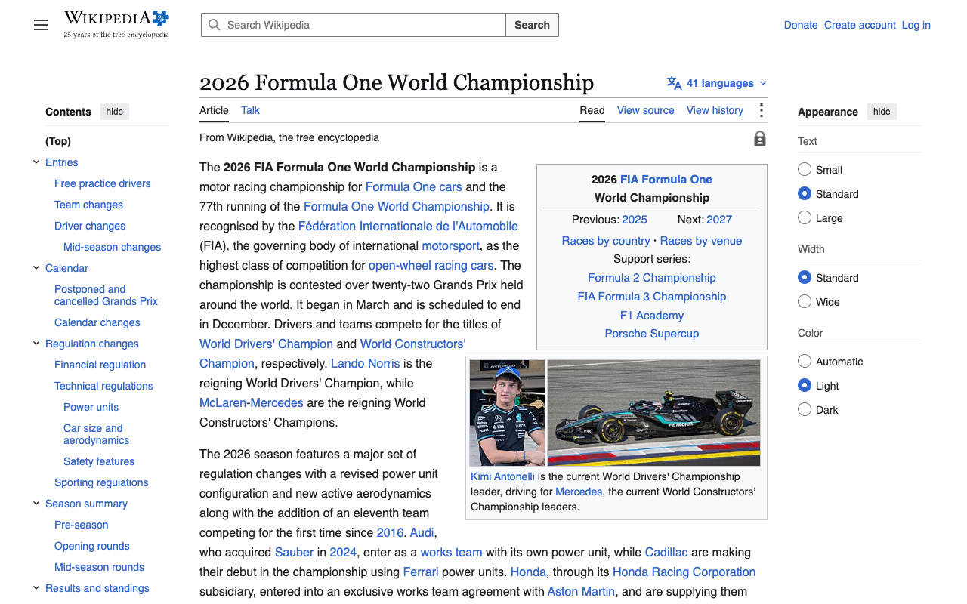Open the Article tab
This screenshot has width=967, height=604.
point(214,110)
